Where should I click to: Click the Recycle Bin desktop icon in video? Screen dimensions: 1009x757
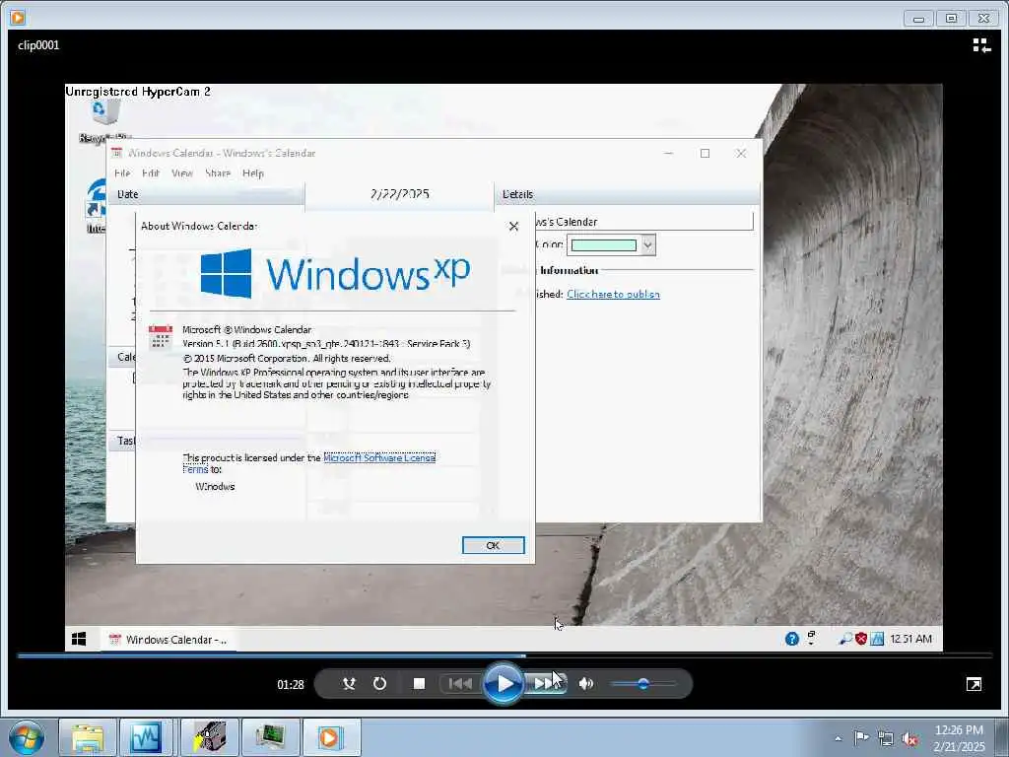(104, 120)
